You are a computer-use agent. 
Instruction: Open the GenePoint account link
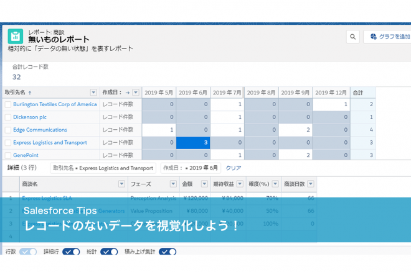[x=26, y=155]
